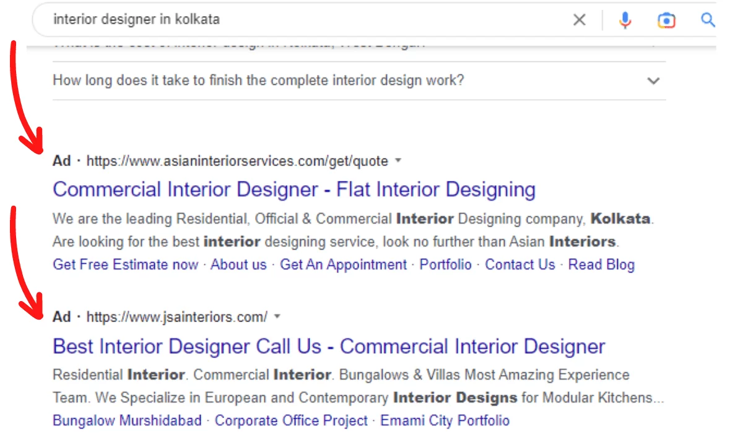Open 'Commercial Interior Designer - Flat Interior Designing' ad
The width and height of the screenshot is (743, 446).
pos(294,189)
